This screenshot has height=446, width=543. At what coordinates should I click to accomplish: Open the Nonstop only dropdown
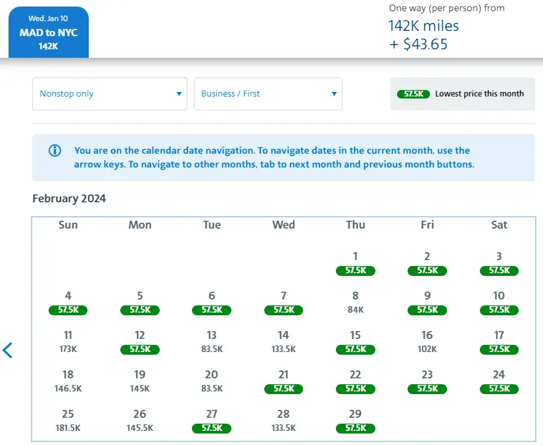click(x=110, y=94)
